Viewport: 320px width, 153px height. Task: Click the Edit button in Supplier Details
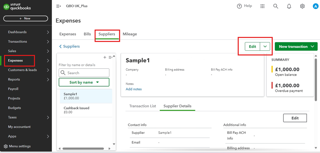[x=295, y=118]
